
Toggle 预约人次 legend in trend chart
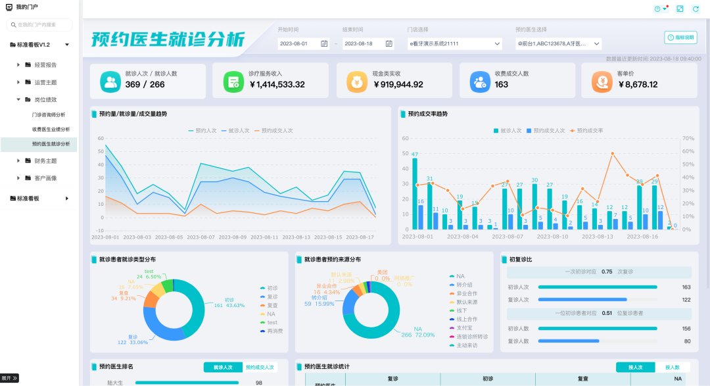click(x=202, y=130)
